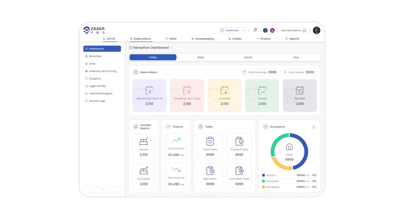This screenshot has width=404, height=219.
Task: Open the In House reservations card
Action: tap(224, 95)
